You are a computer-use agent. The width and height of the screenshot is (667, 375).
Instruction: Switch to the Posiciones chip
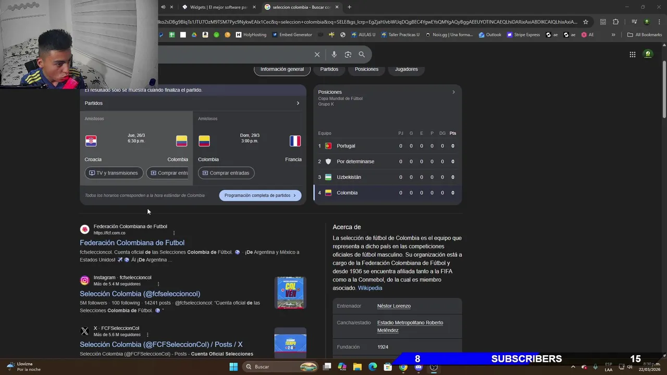(x=367, y=69)
